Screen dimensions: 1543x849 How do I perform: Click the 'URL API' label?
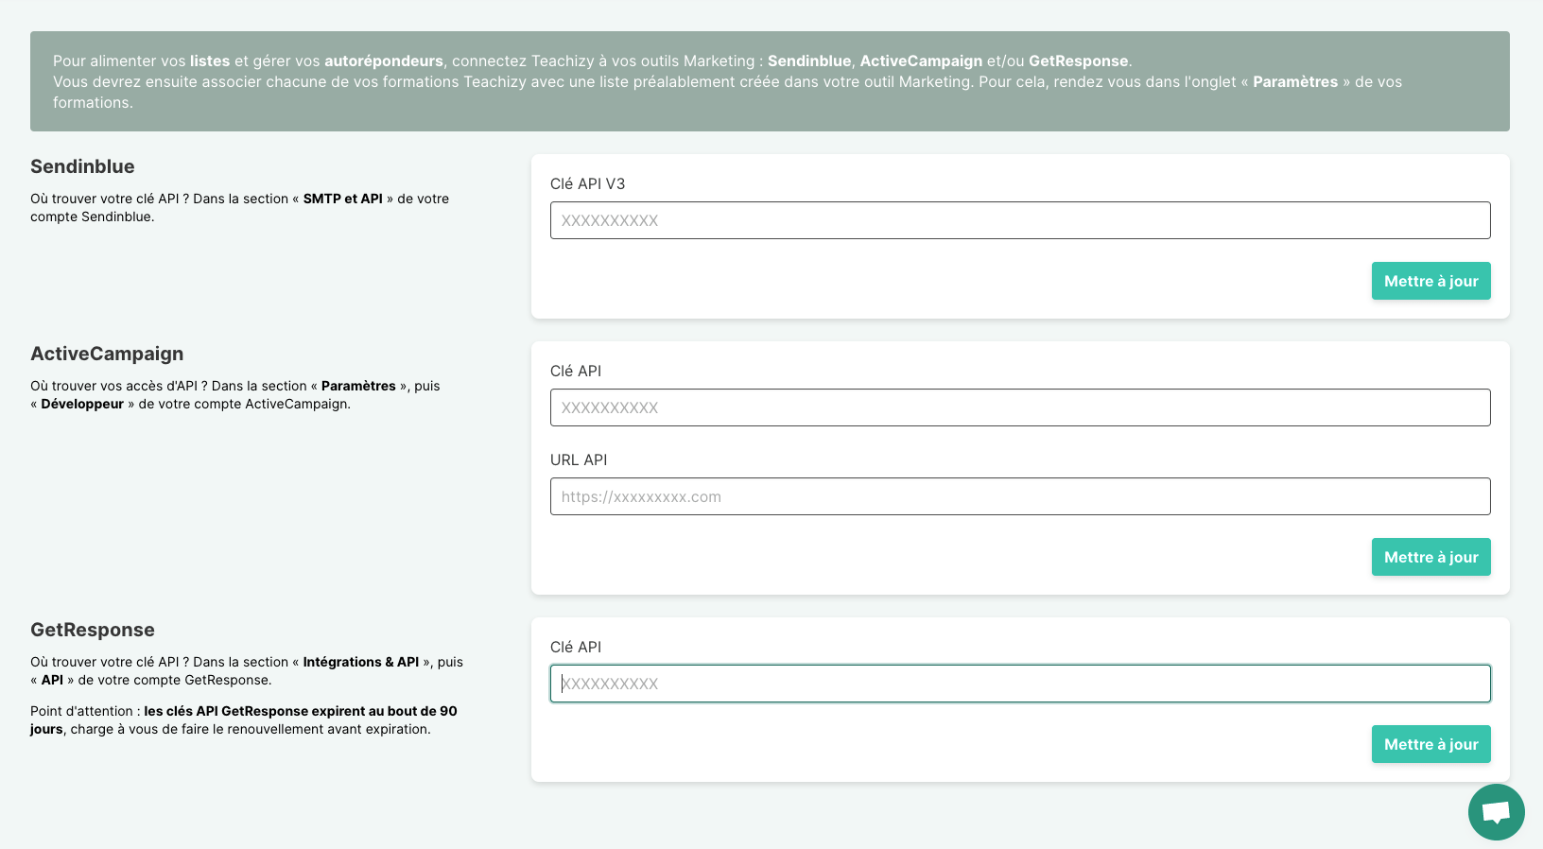click(x=579, y=459)
